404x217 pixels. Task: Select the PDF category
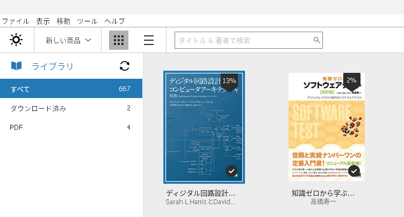(71, 128)
